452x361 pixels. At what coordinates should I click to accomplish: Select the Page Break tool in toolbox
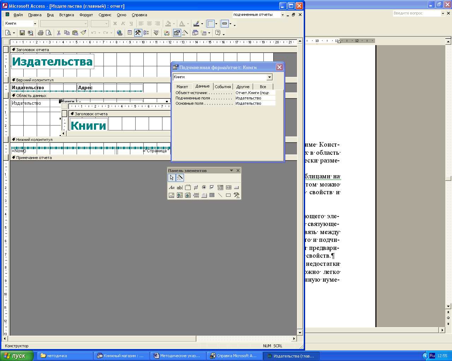(x=196, y=195)
